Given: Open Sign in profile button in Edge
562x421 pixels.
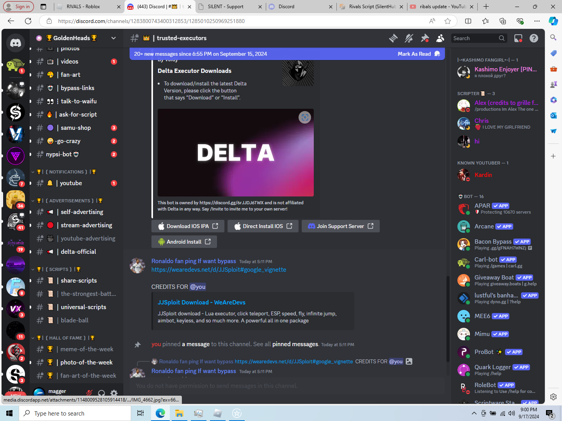Looking at the screenshot, I should click(18, 7).
